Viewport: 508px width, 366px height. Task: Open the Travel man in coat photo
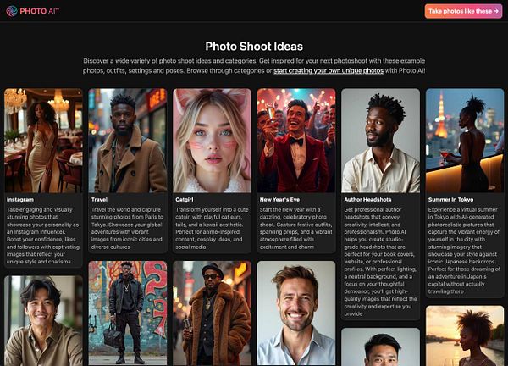tap(128, 141)
